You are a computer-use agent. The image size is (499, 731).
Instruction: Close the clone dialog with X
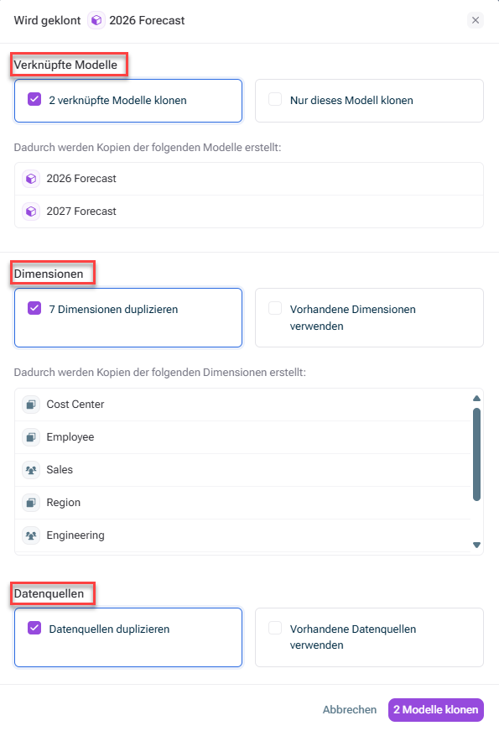(476, 20)
